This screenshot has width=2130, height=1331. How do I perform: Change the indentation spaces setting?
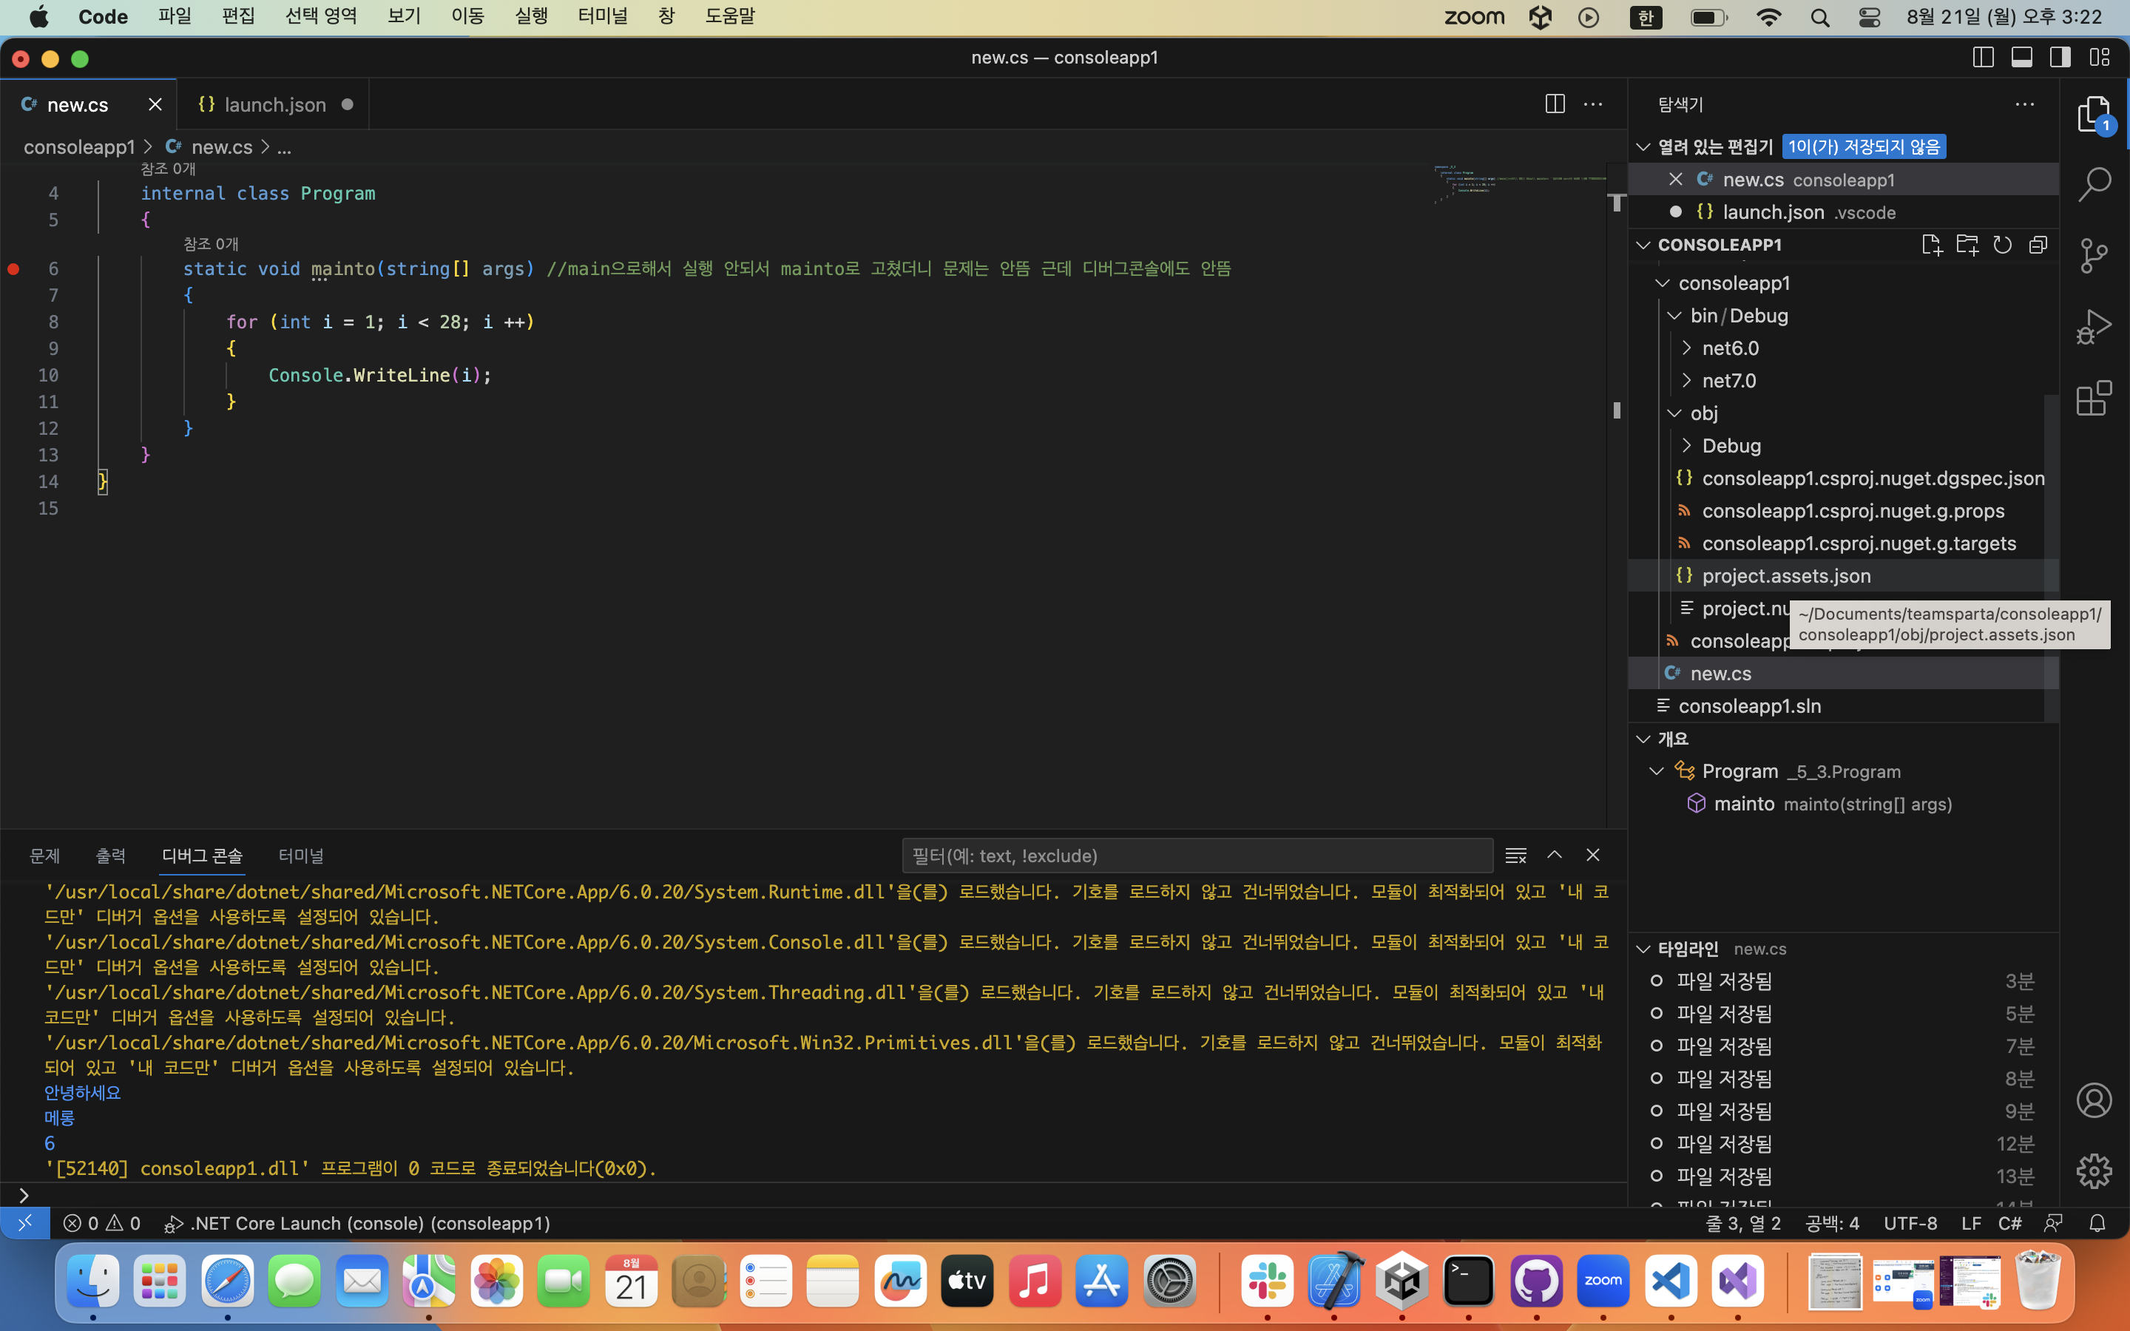pyautogui.click(x=1833, y=1223)
